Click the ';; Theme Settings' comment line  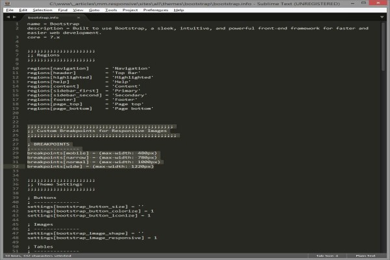coord(55,185)
